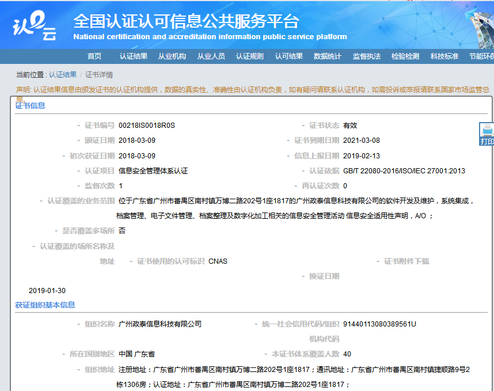Open the 监督执法 navigation item
The height and width of the screenshot is (391, 494).
tap(366, 57)
